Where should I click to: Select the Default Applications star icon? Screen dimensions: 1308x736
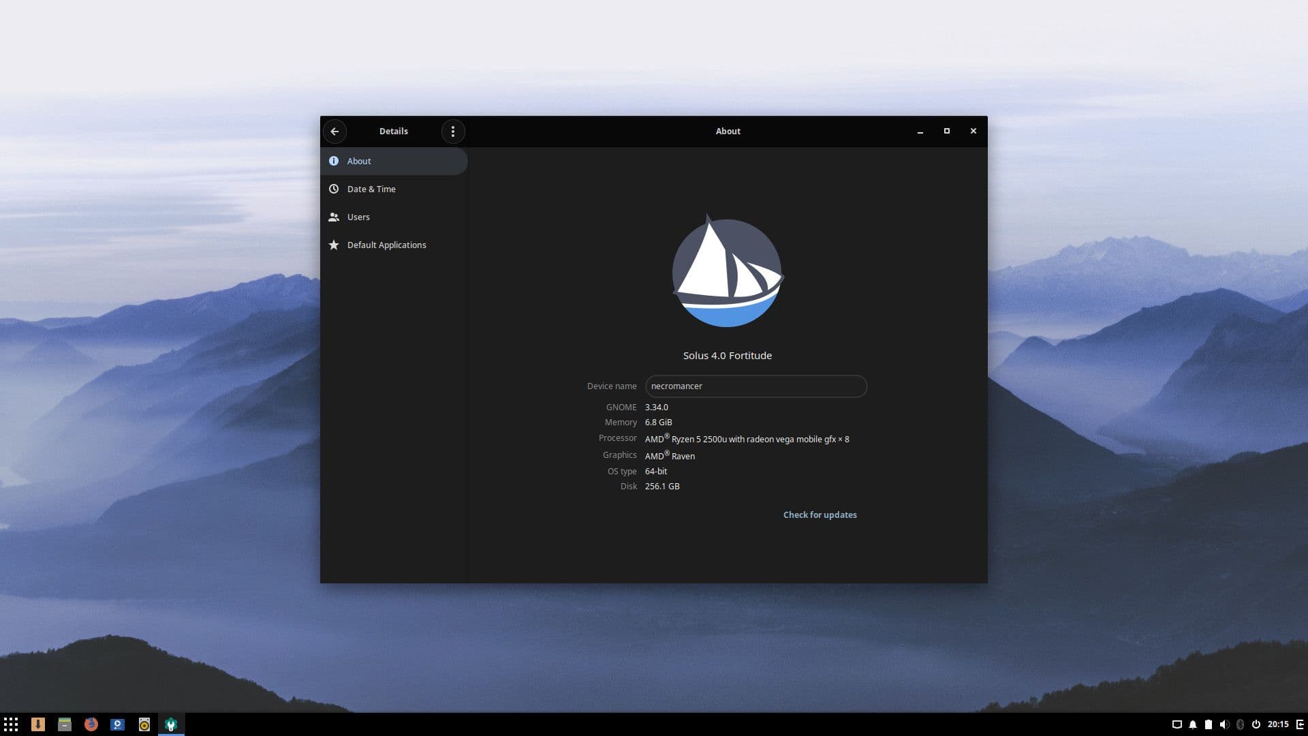(x=335, y=245)
